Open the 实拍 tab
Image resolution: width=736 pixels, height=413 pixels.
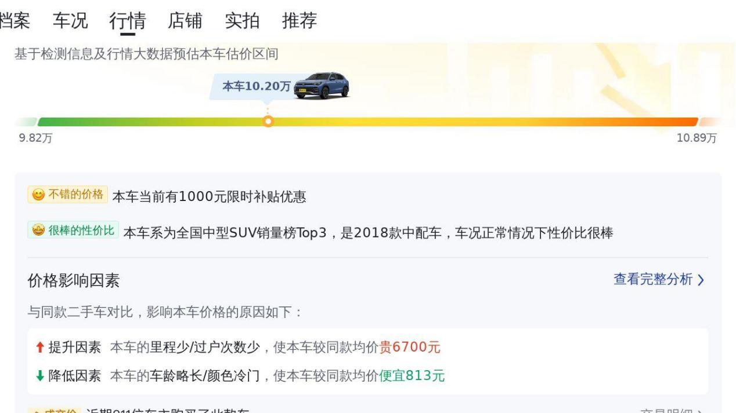click(x=242, y=21)
